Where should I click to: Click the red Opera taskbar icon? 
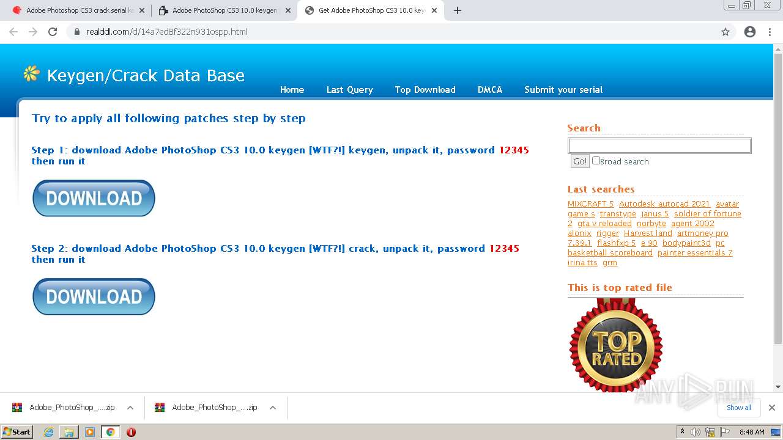[x=131, y=432]
